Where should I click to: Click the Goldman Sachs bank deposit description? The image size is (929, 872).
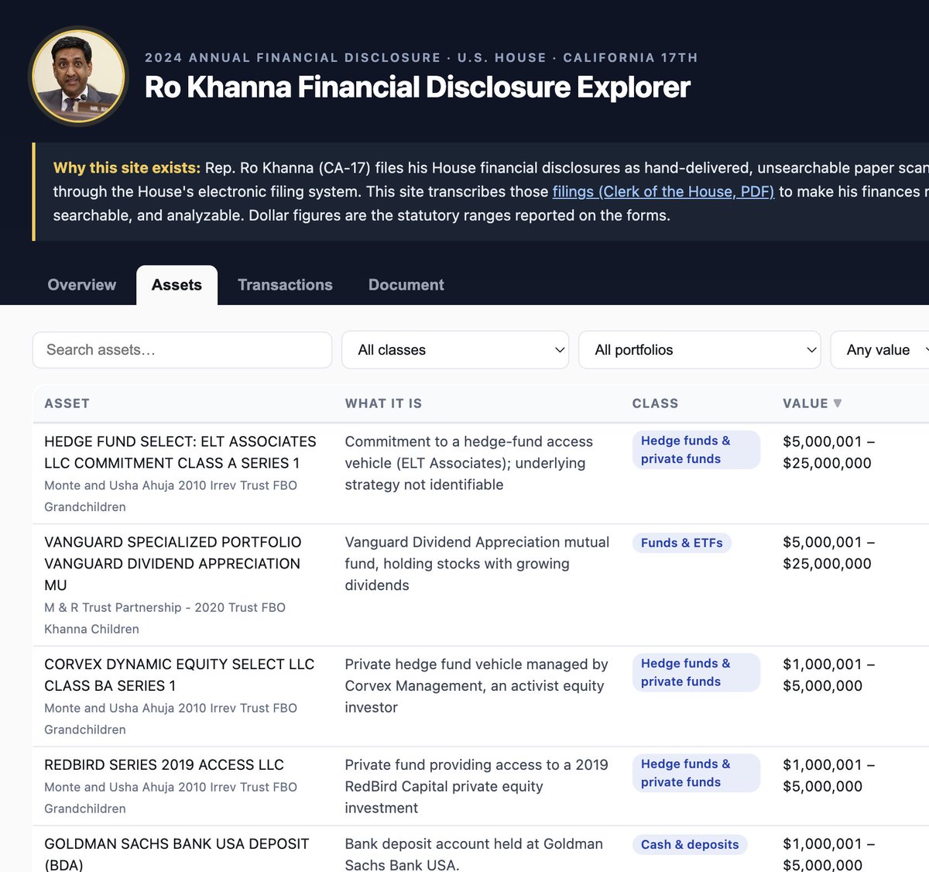coord(474,854)
